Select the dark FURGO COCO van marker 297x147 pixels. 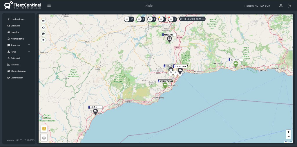(x=180, y=71)
